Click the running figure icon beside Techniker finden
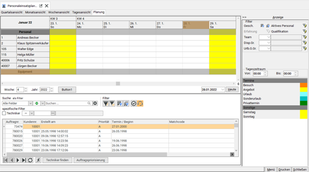 click(38, 160)
